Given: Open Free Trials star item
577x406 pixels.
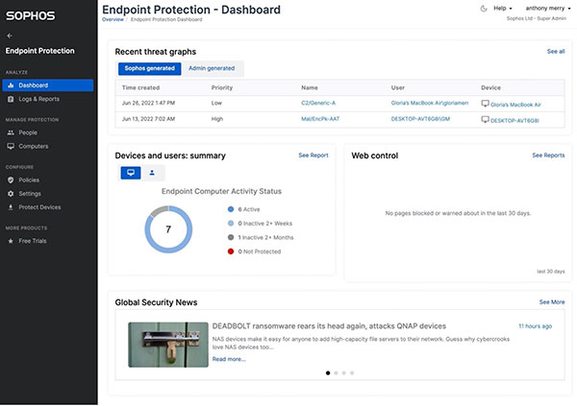Looking at the screenshot, I should (x=32, y=241).
